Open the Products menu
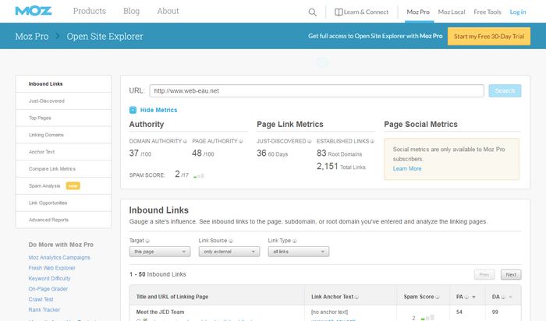546x321 pixels. [90, 11]
